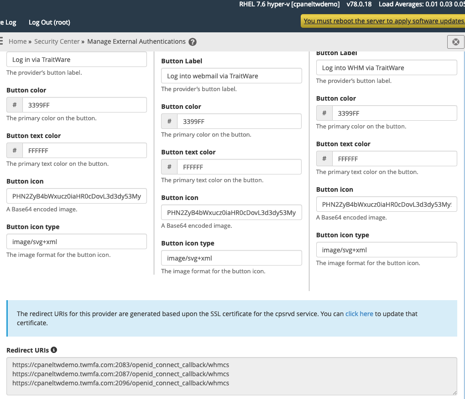The height and width of the screenshot is (399, 465).
Task: Click WHM column Button color 3399FF field
Action: (394, 113)
